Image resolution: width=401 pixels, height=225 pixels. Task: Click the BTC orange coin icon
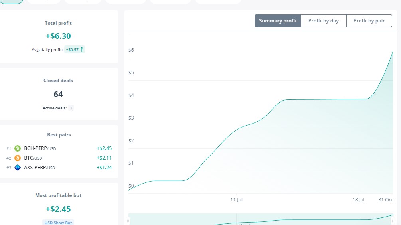pos(18,158)
